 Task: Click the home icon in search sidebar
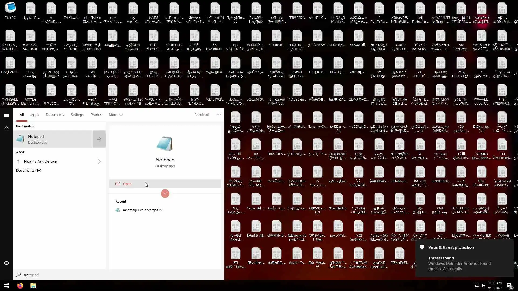click(6, 129)
